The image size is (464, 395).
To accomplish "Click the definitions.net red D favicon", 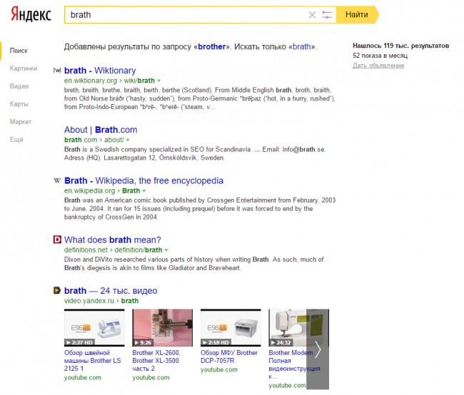I will click(x=57, y=240).
